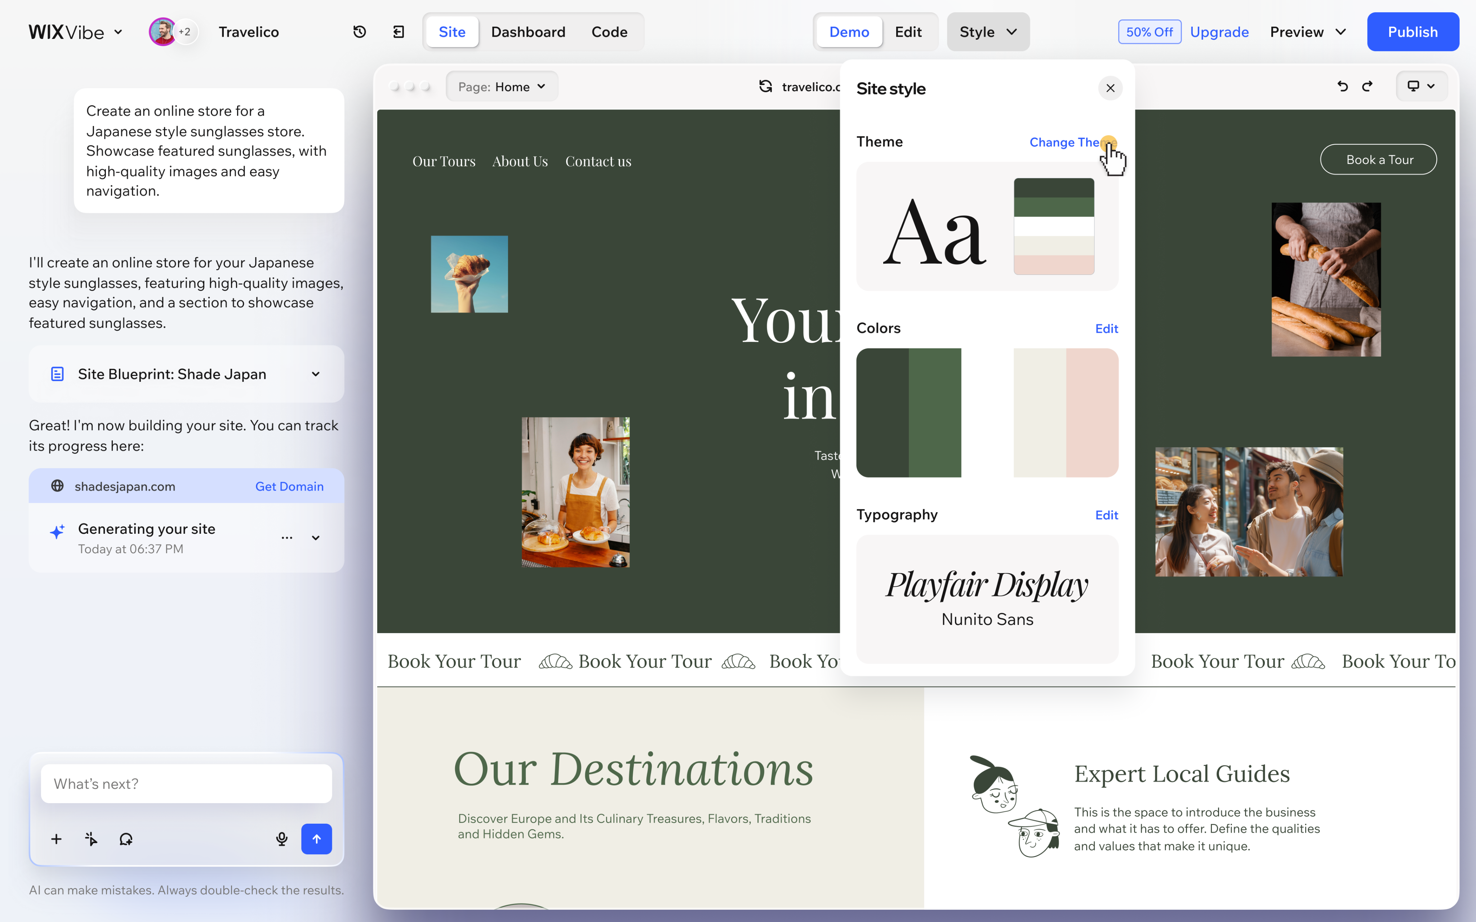Publish the site

tap(1413, 32)
